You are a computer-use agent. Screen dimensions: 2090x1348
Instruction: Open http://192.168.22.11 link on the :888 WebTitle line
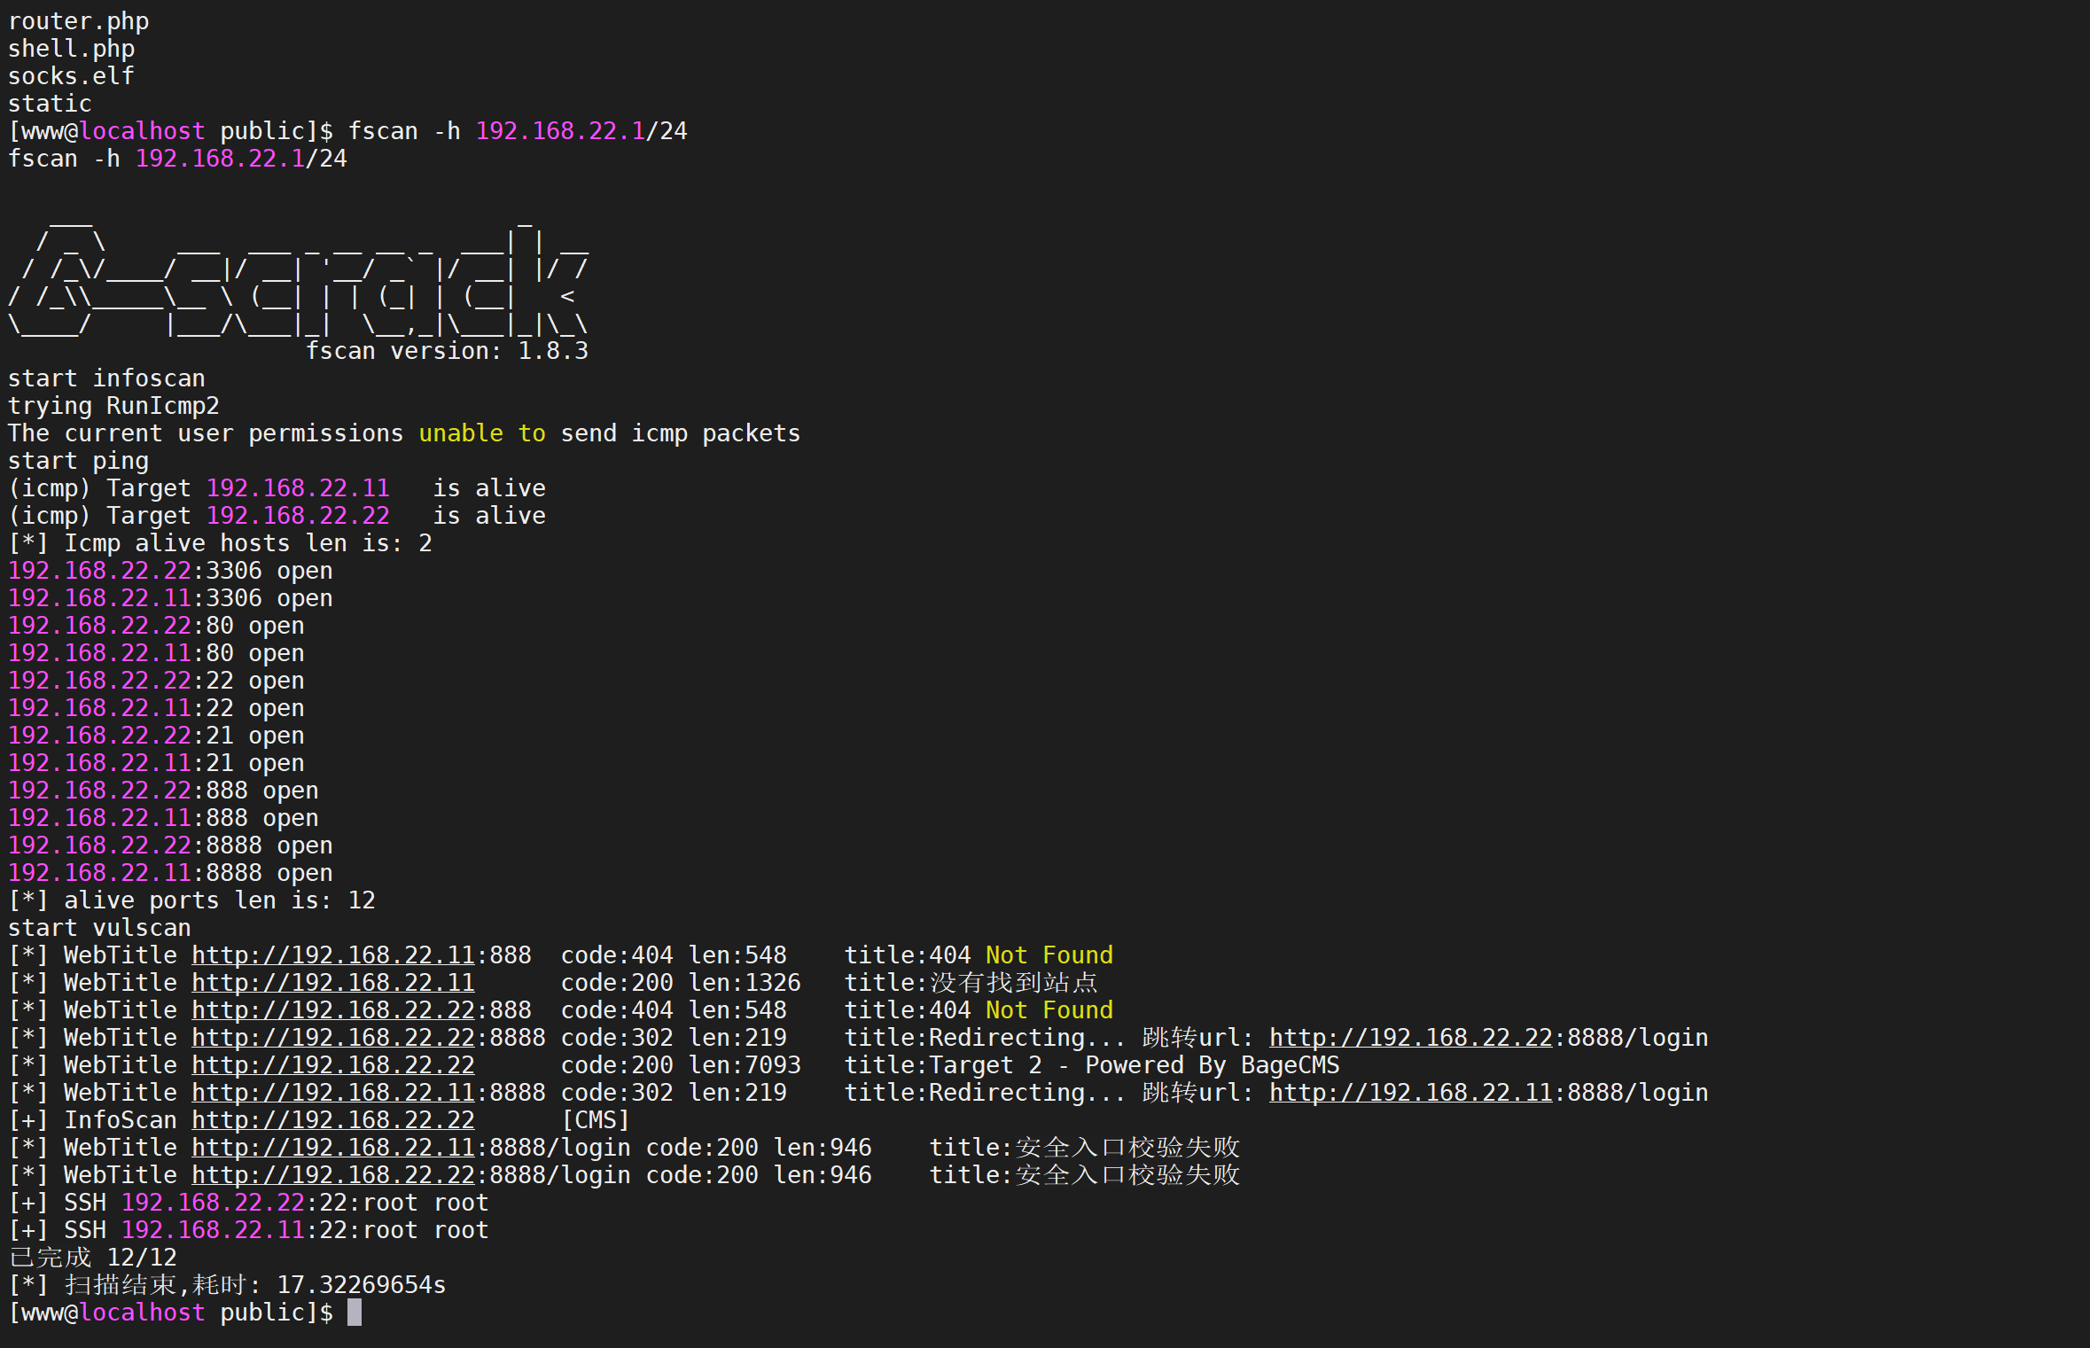pyautogui.click(x=332, y=955)
